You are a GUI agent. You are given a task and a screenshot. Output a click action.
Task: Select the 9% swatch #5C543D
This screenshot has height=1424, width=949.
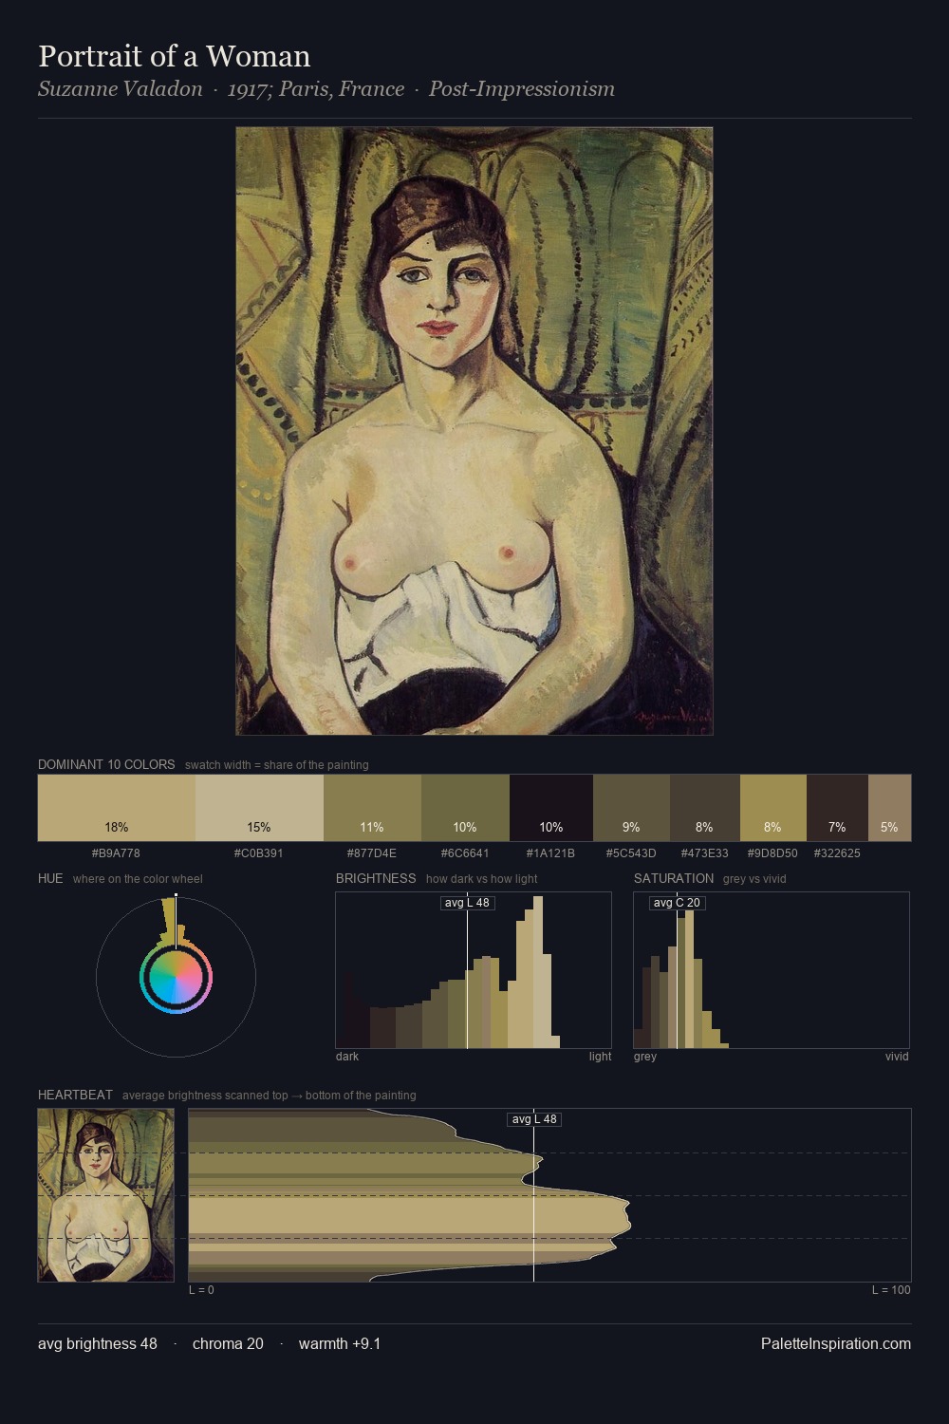(x=631, y=808)
